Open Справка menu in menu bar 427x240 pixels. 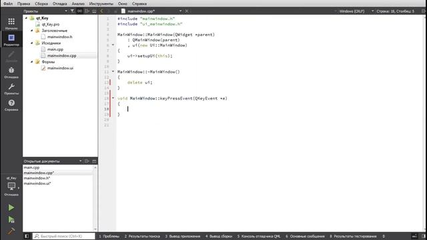click(x=139, y=3)
